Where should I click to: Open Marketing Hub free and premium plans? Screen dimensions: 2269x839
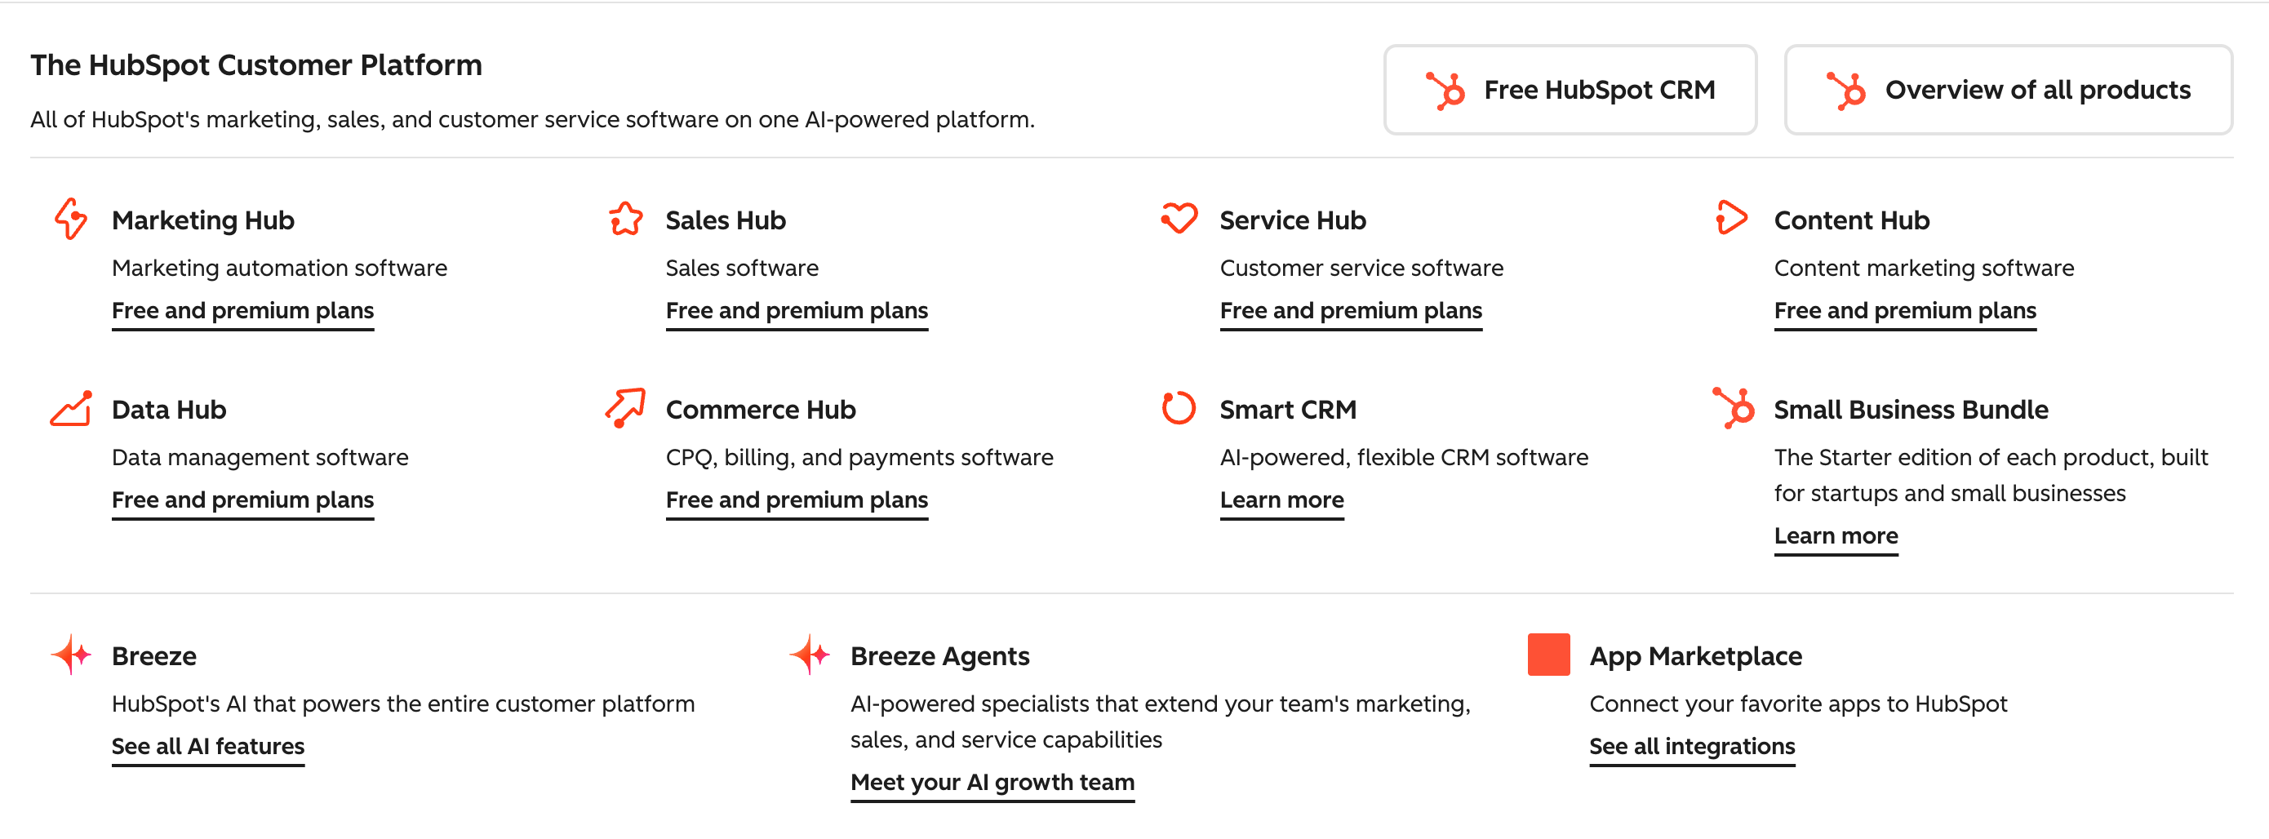[x=242, y=311]
